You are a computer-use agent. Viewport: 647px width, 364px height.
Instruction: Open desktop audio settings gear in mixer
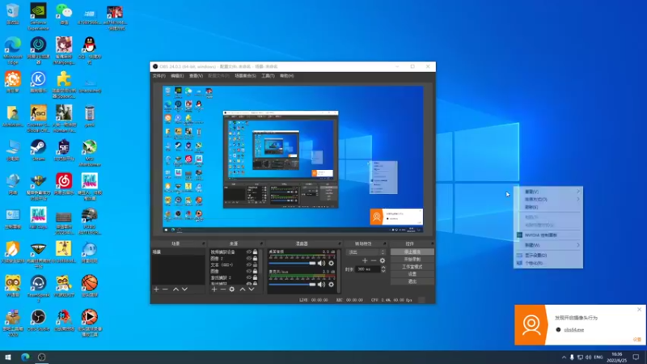point(331,264)
